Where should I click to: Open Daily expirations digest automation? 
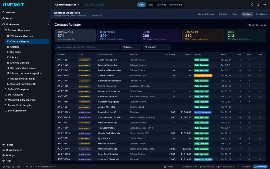pos(21,68)
